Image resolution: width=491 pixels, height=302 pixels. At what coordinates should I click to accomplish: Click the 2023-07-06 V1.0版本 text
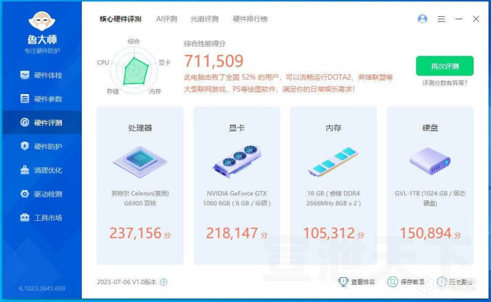126,282
